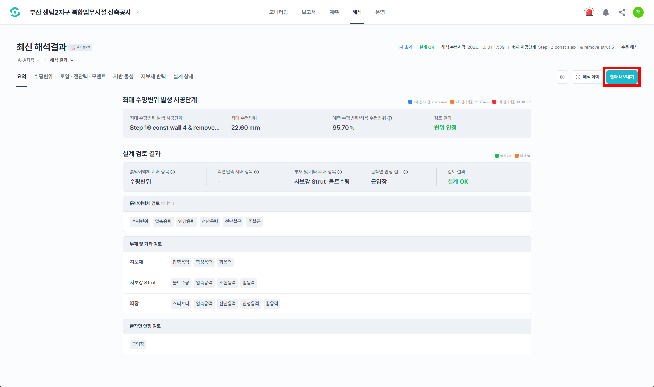Open the 해석 결과 breadcrumb dropdown

pos(62,60)
